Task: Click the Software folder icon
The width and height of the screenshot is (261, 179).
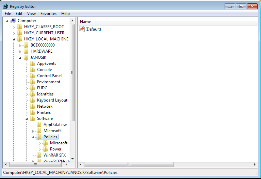Action: click(x=33, y=119)
